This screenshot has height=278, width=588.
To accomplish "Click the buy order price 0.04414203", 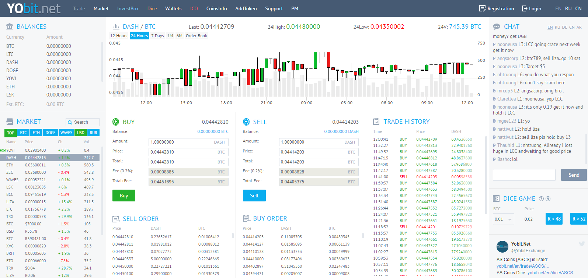I will [253, 237].
